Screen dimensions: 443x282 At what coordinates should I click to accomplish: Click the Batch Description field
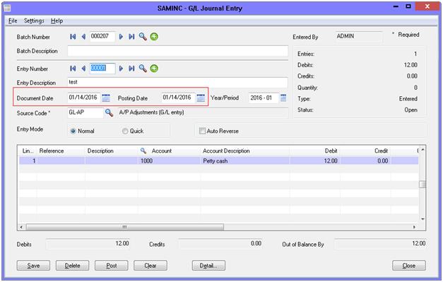(x=178, y=51)
